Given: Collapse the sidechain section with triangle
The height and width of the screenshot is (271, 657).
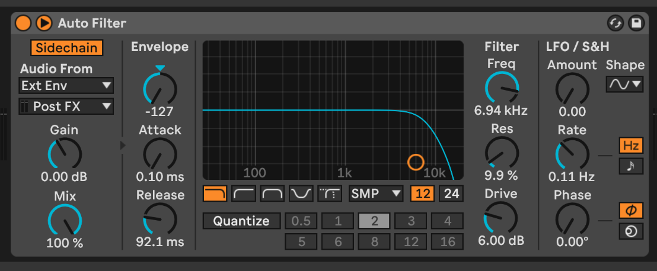Looking at the screenshot, I should point(123,146).
